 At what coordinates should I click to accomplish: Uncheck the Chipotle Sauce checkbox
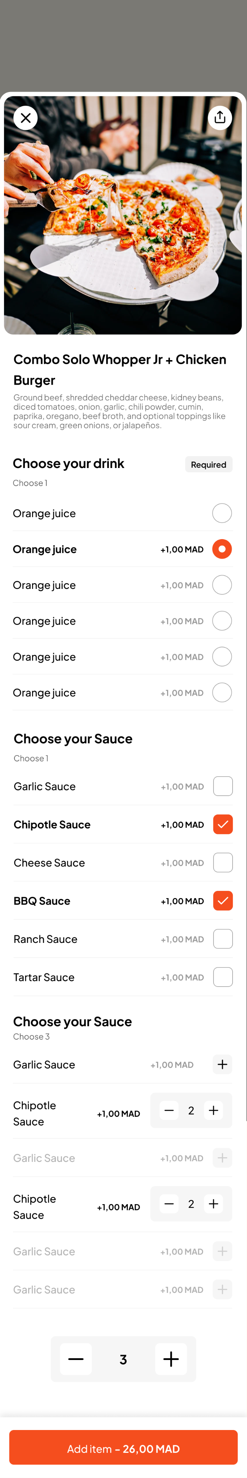[x=223, y=825]
